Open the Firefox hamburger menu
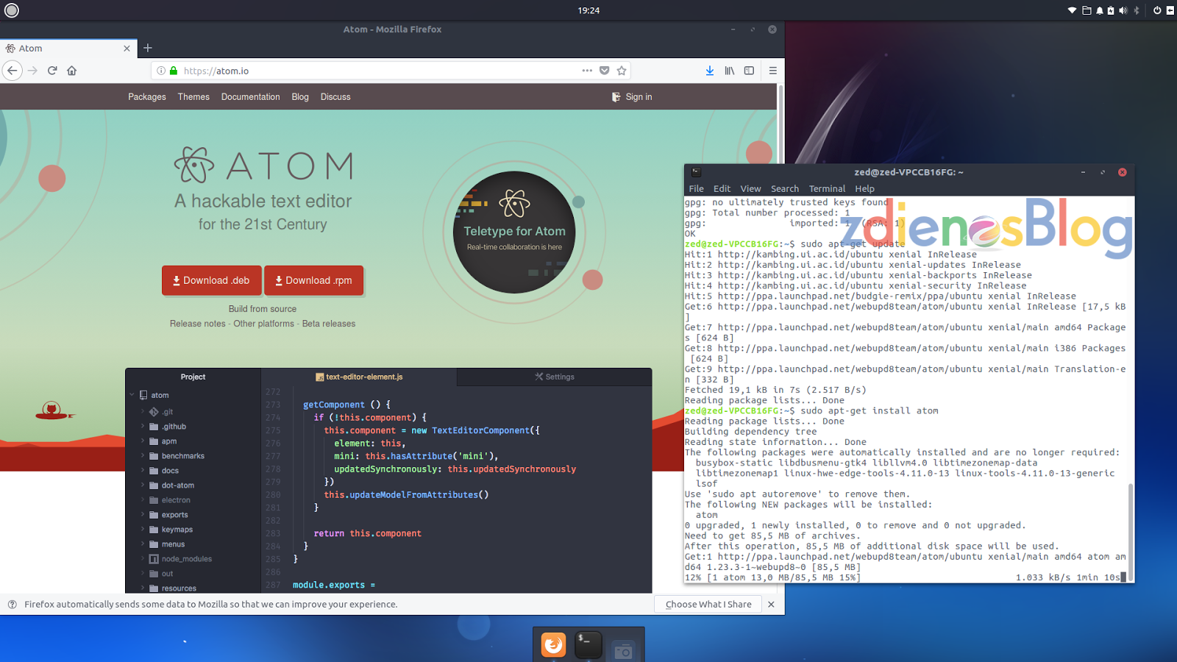This screenshot has height=662, width=1177. click(773, 71)
